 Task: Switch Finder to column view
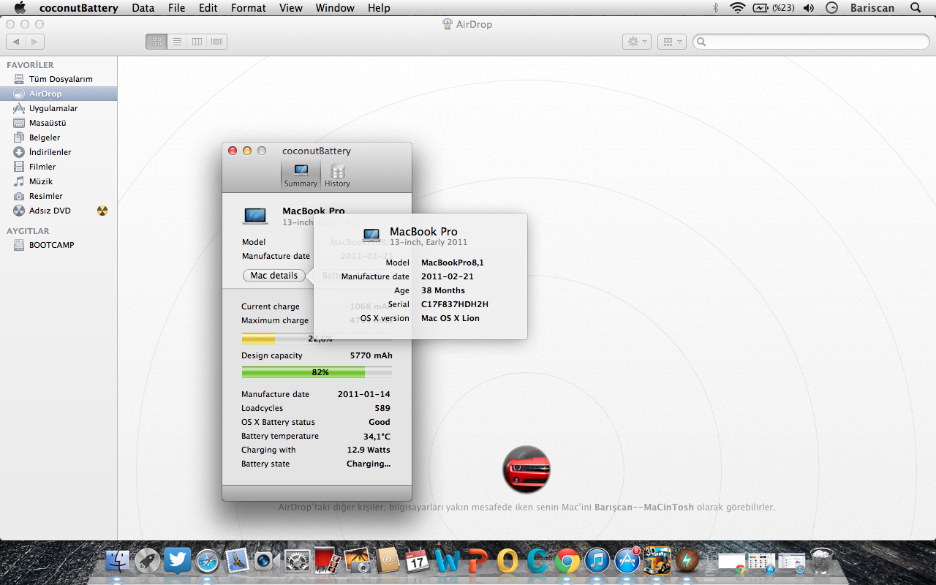click(197, 42)
